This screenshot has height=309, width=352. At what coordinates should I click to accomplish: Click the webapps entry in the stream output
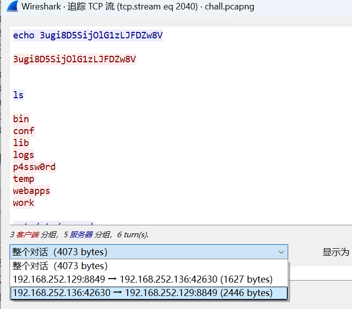tap(31, 190)
